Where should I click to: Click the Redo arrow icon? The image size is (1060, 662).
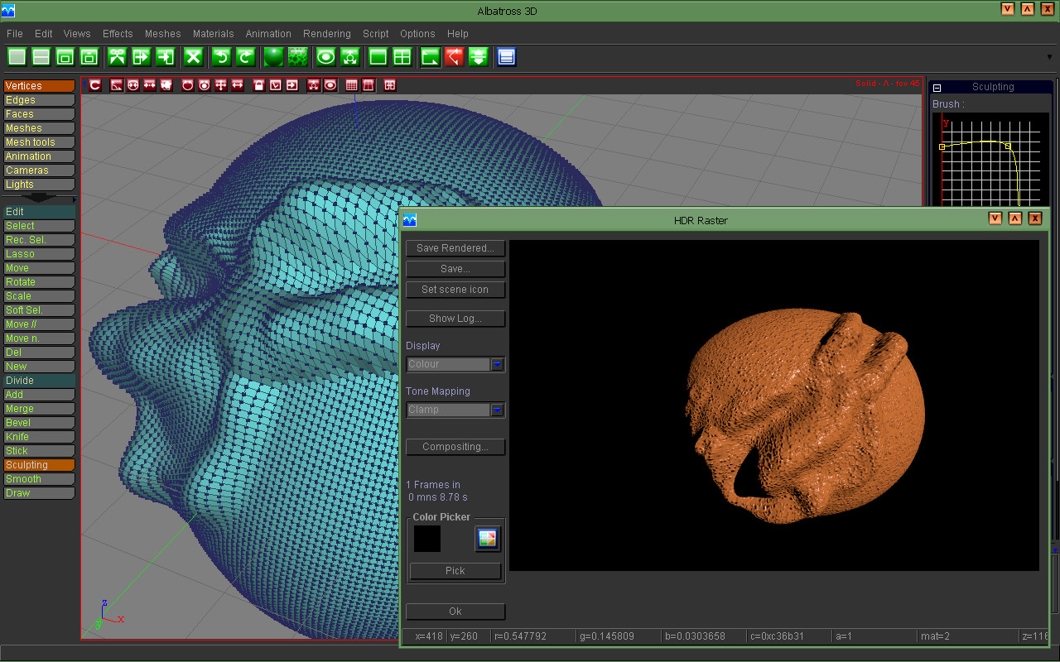tap(245, 57)
